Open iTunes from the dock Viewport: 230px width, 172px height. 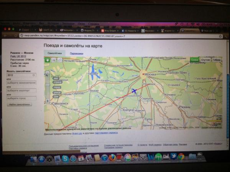coord(105,158)
